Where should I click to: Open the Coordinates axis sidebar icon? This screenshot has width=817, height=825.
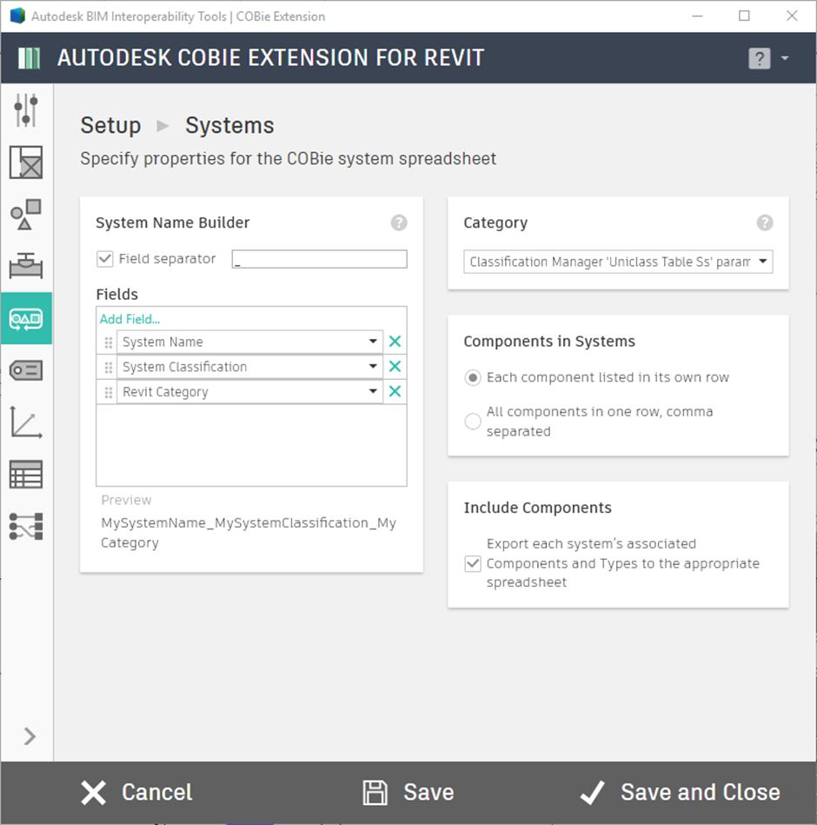[x=26, y=422]
